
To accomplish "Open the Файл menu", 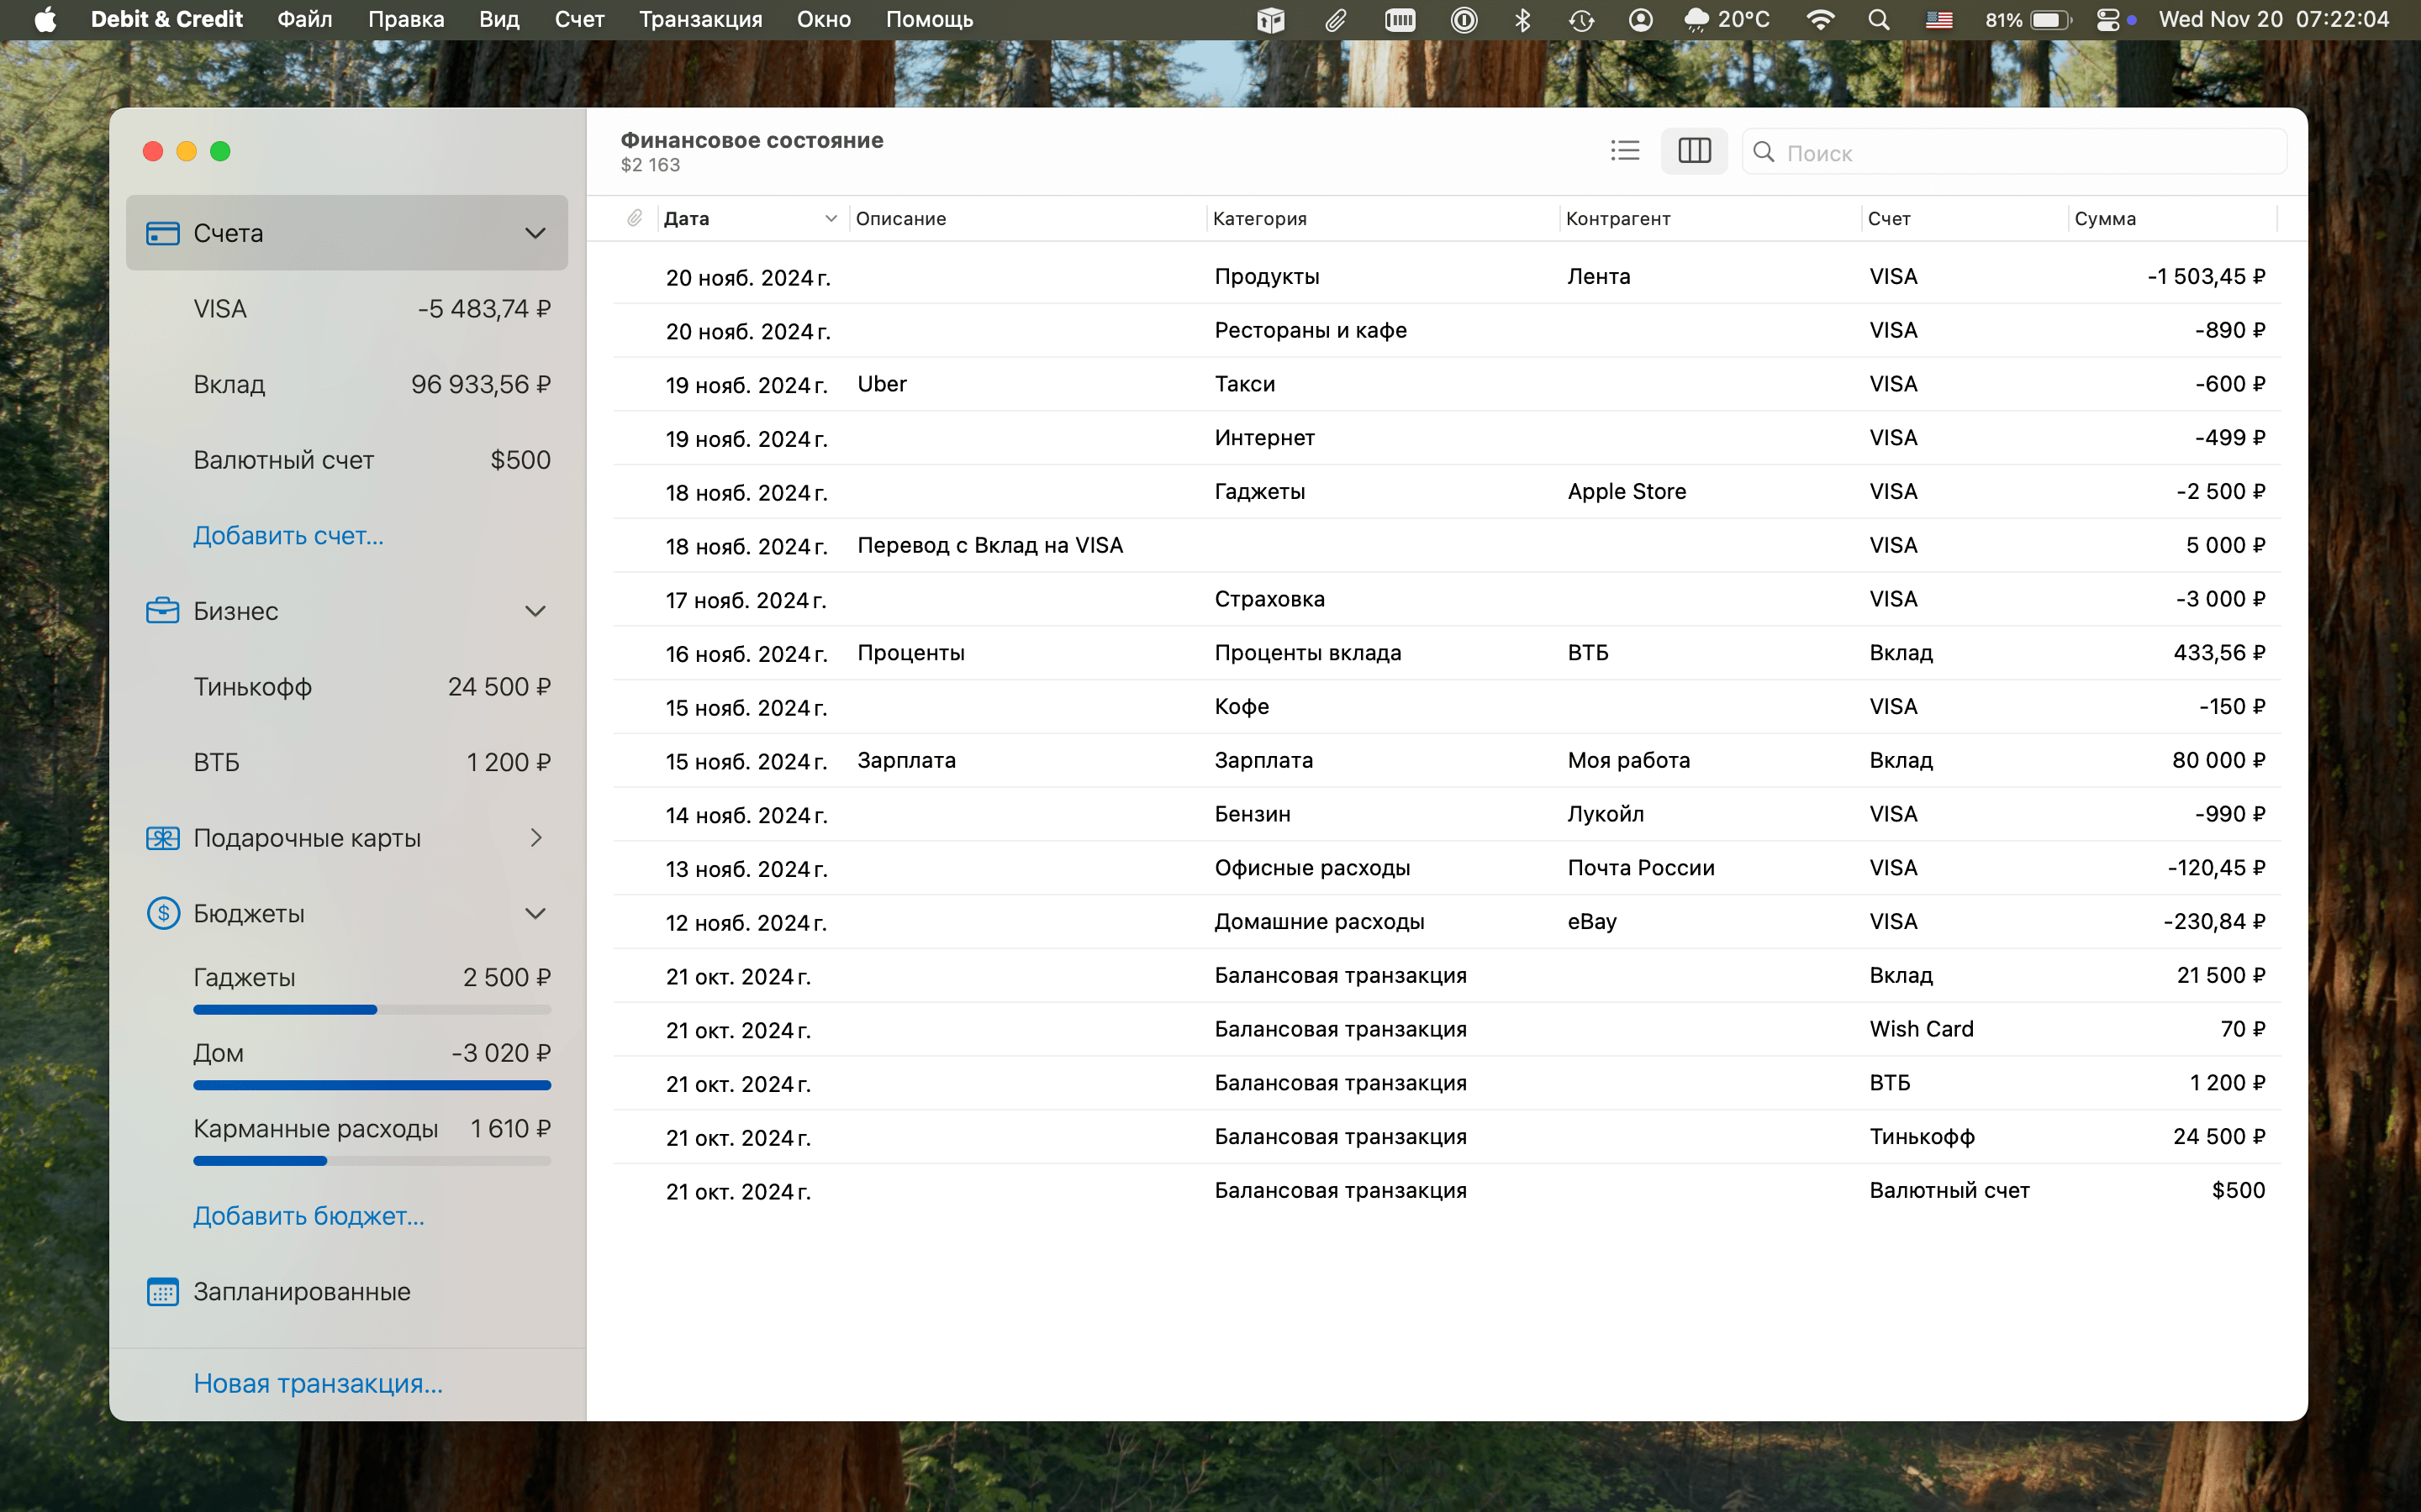I will [304, 19].
